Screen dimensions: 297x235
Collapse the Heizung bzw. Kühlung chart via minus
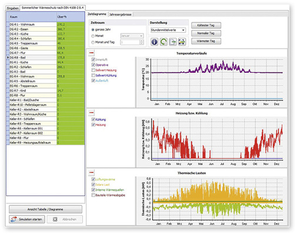pos(91,113)
